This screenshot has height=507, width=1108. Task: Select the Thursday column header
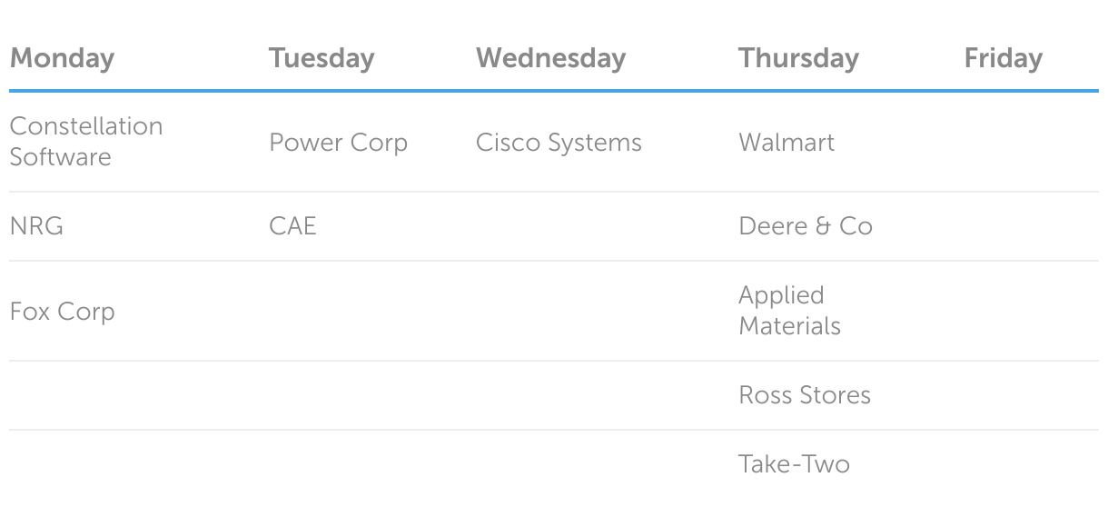798,58
